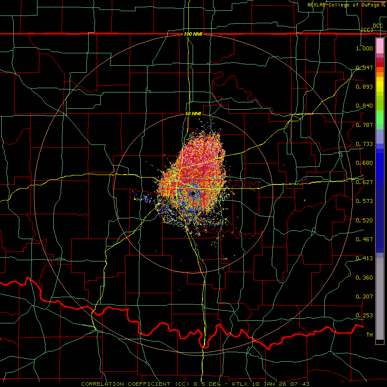387x387 pixels.
Task: Select the 0.733 legend value
Action: coord(364,144)
